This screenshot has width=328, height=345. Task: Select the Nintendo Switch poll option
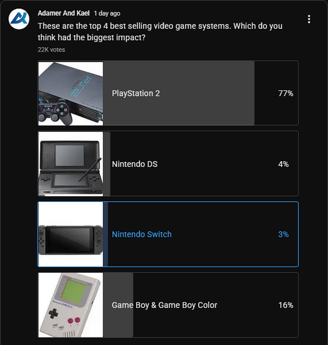[x=168, y=234]
